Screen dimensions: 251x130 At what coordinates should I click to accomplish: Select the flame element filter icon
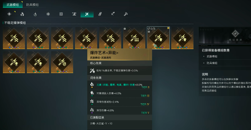[22, 14]
